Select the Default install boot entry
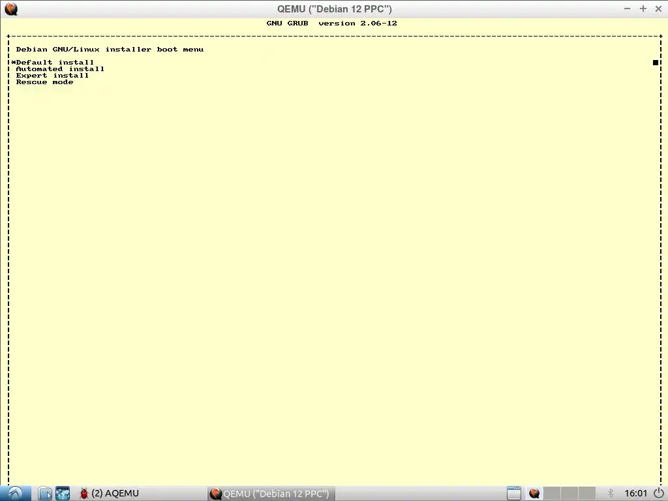The image size is (668, 501). (x=55, y=62)
